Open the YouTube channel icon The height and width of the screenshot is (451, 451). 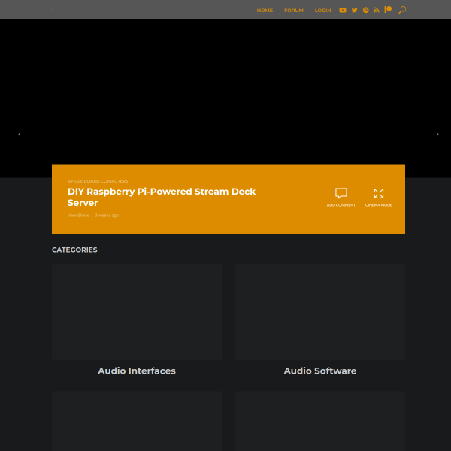[x=342, y=10]
